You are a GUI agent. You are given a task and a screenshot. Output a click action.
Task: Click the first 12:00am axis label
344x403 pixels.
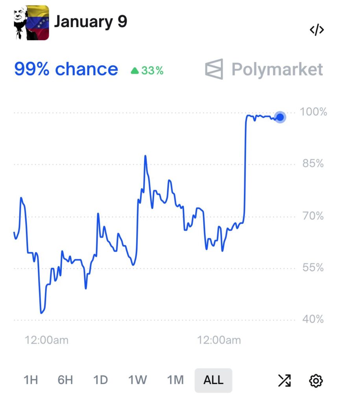[x=46, y=340]
